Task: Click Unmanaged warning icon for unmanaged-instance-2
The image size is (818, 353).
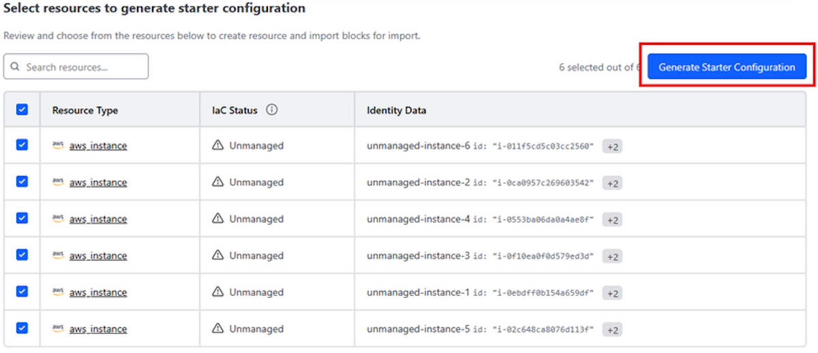Action: (x=218, y=182)
